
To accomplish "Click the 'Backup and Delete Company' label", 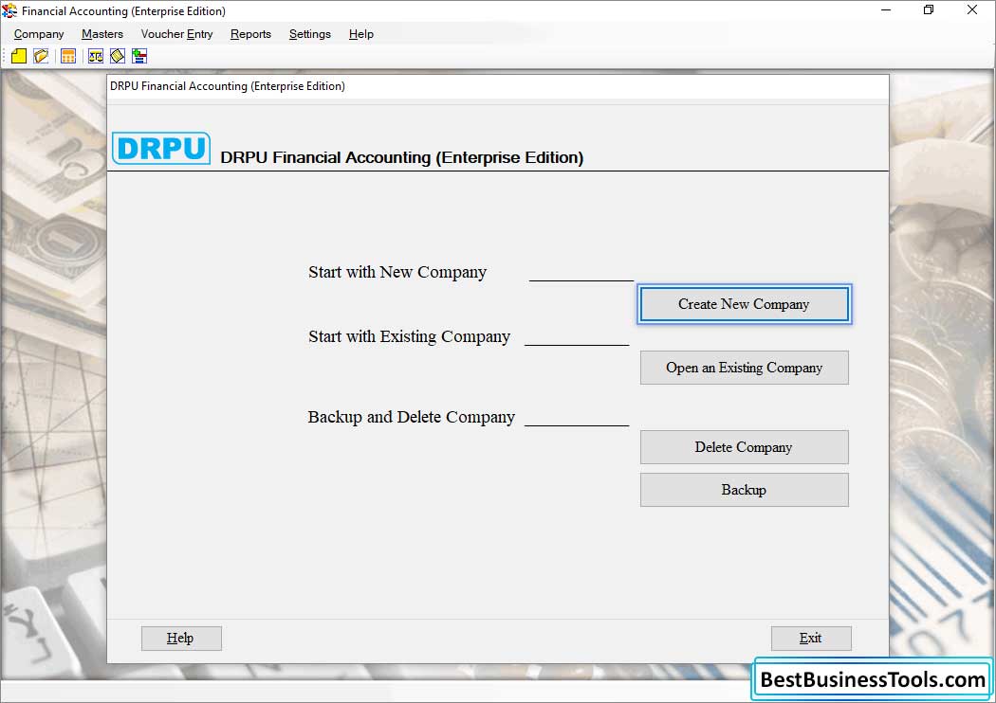I will (x=411, y=417).
